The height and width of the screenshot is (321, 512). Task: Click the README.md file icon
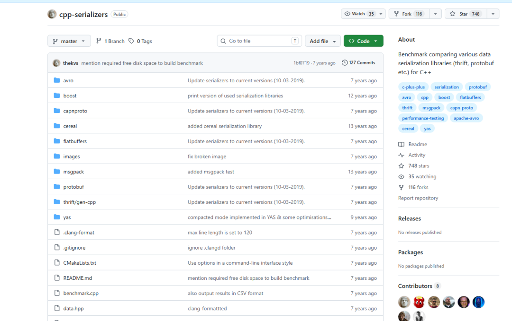57,278
